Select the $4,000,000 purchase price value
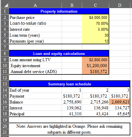This screenshot has width=132, height=137. [95, 17]
